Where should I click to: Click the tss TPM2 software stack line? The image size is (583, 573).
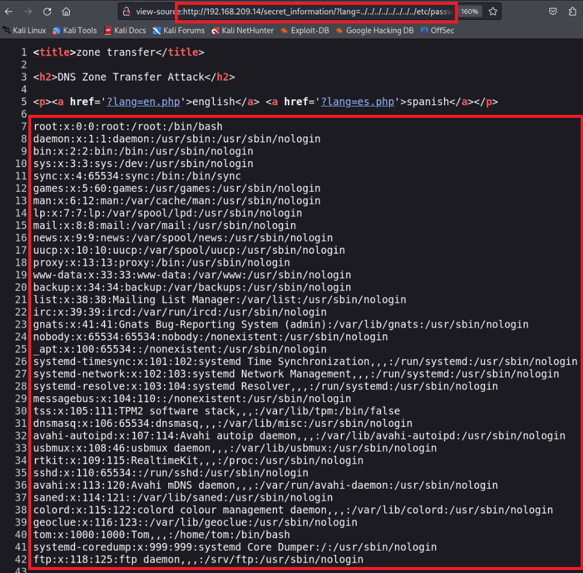point(216,411)
